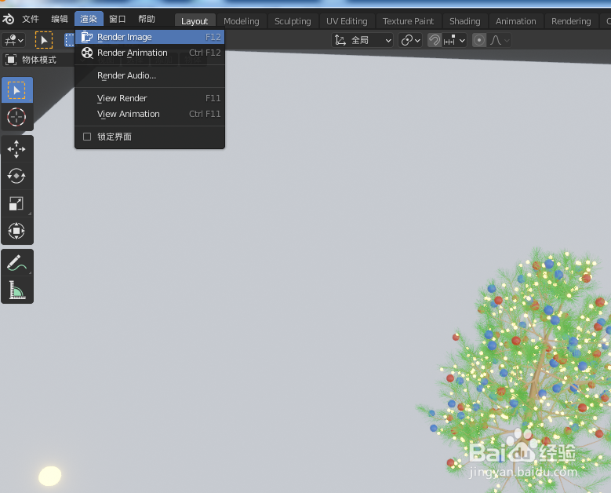Open the 窗口 menu
This screenshot has height=493, width=611.
pos(118,19)
